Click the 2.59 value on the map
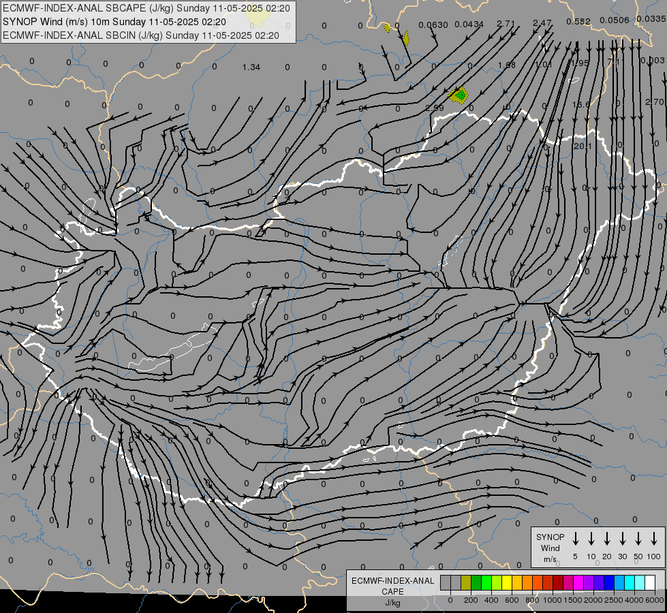The image size is (667, 613). (x=434, y=108)
